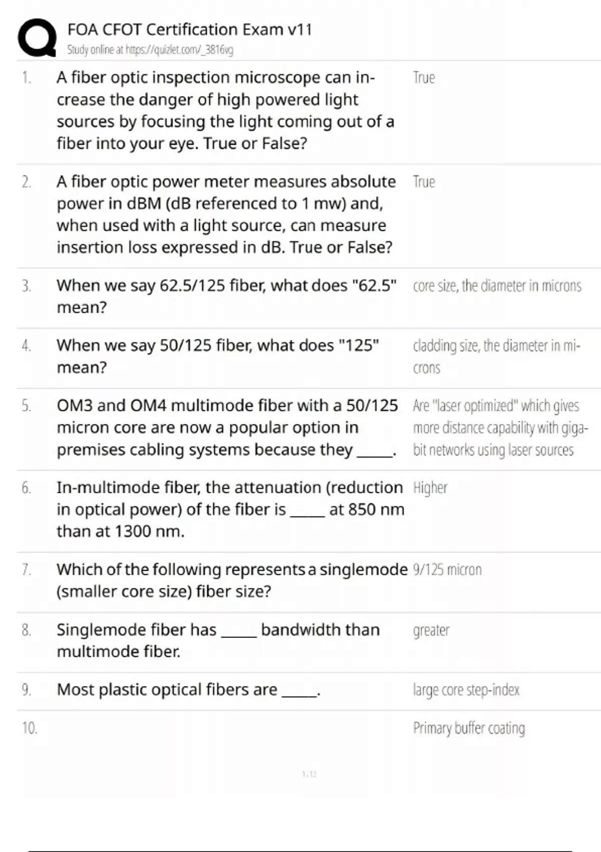Click the "9/125 micron" answer
Screen dimensions: 601x852
pyautogui.click(x=447, y=570)
